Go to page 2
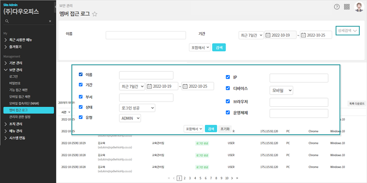 point(184,178)
